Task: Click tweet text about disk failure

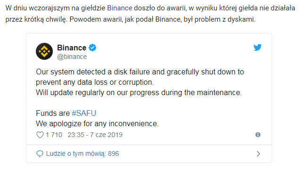Action: click(140, 77)
